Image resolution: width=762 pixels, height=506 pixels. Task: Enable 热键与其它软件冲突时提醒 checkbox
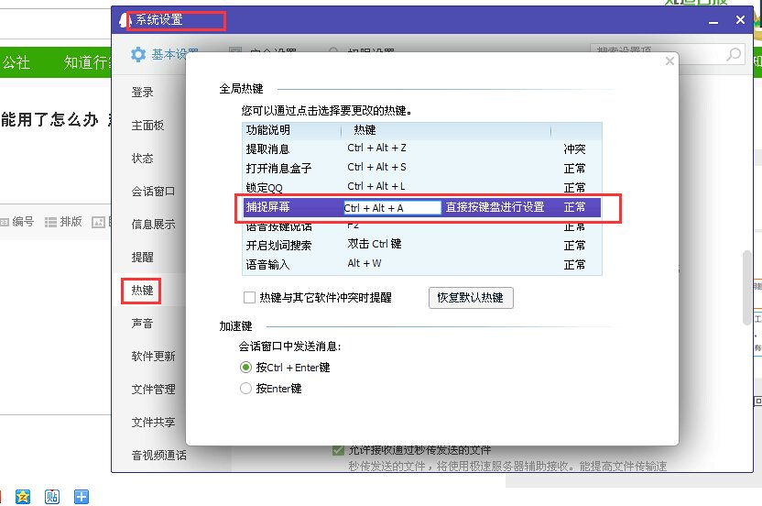pyautogui.click(x=249, y=297)
